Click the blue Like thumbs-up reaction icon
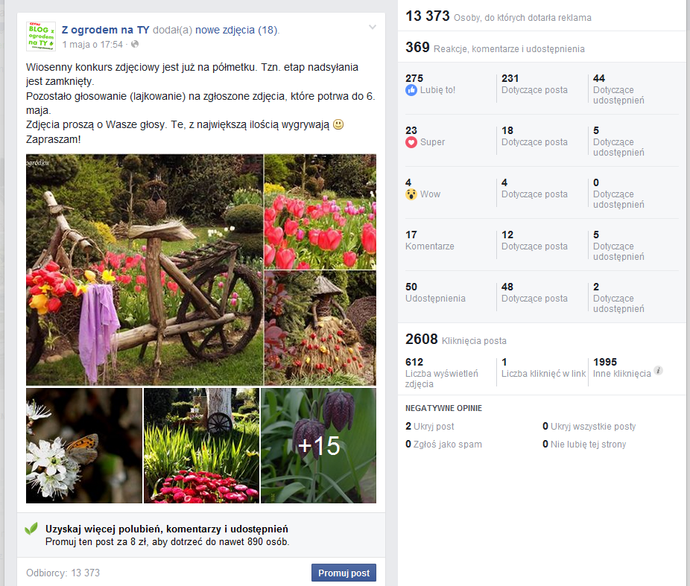Viewport: 690px width, 586px height. tap(411, 90)
